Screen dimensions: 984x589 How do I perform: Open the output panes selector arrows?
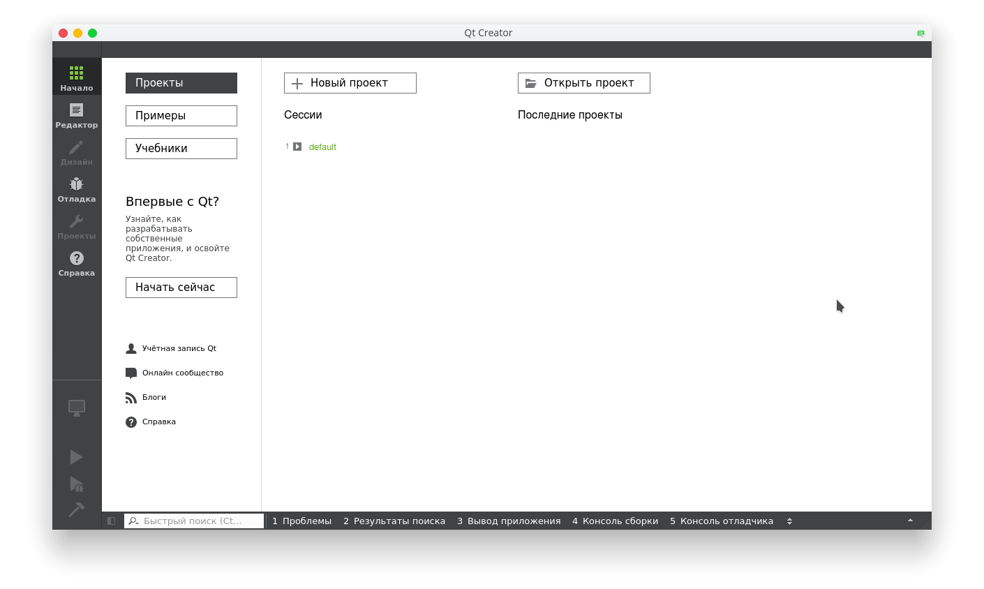point(789,521)
